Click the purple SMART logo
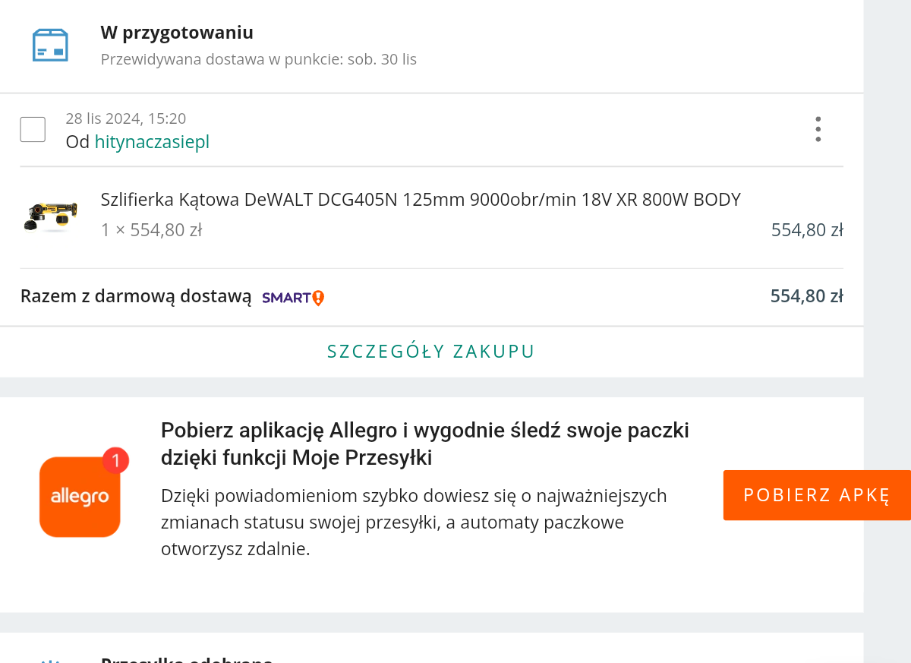This screenshot has width=911, height=663. pos(286,298)
